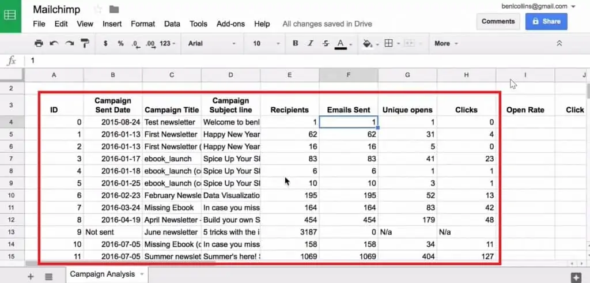Image resolution: width=590 pixels, height=283 pixels.
Task: Open the font size 10 dropdown
Action: (x=267, y=43)
